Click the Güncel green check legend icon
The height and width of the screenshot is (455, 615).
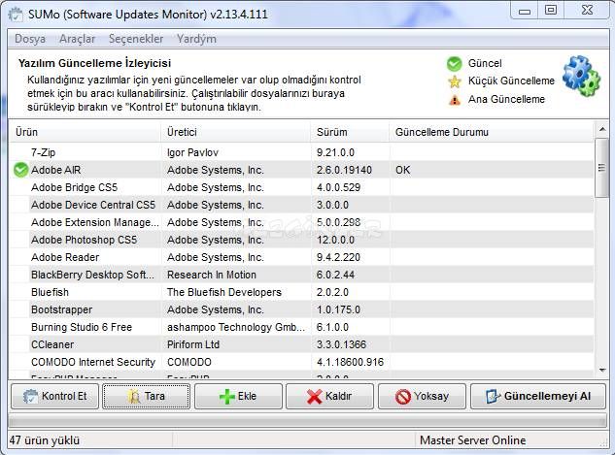pyautogui.click(x=454, y=63)
